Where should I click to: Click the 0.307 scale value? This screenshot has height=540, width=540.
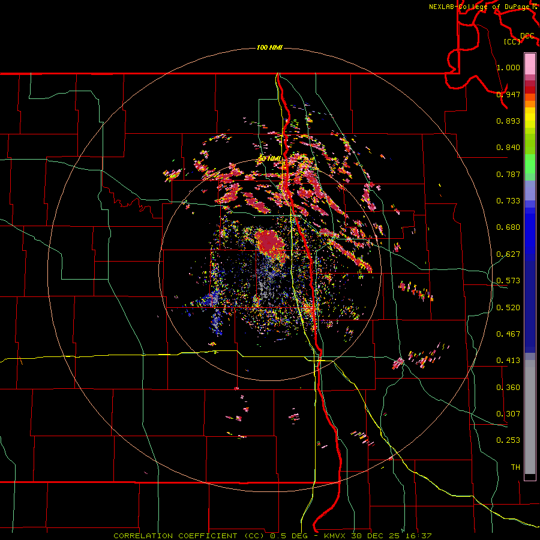click(508, 414)
